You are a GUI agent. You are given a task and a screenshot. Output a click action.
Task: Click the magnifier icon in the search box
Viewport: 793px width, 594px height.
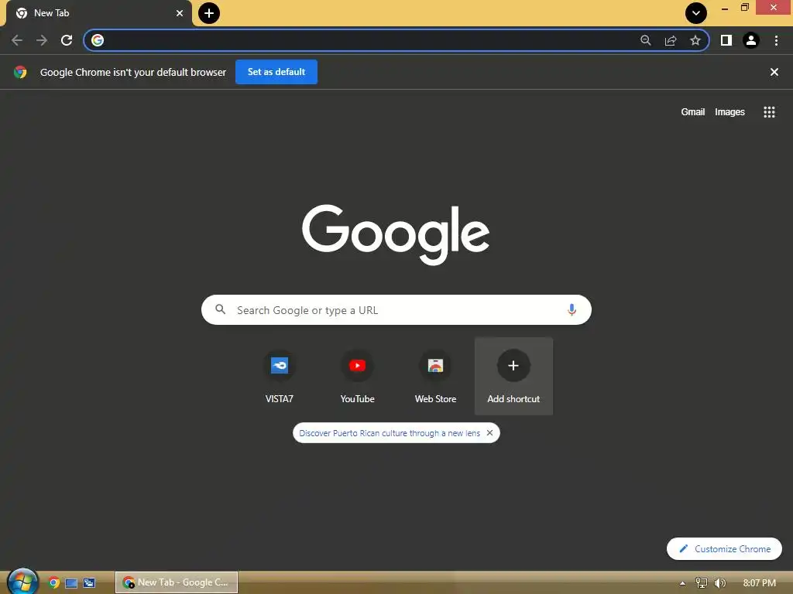pyautogui.click(x=221, y=309)
